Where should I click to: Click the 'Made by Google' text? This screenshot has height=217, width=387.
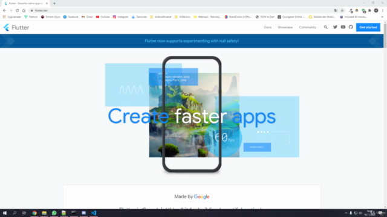(192, 197)
